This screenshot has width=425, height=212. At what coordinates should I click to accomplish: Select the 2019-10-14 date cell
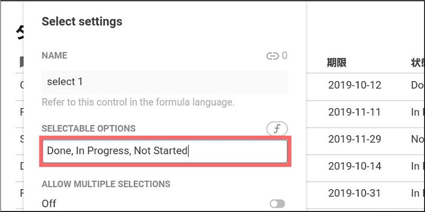354,166
